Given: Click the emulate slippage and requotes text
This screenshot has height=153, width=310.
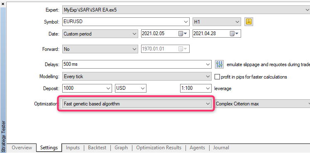Looking at the screenshot, I should 268,65.
